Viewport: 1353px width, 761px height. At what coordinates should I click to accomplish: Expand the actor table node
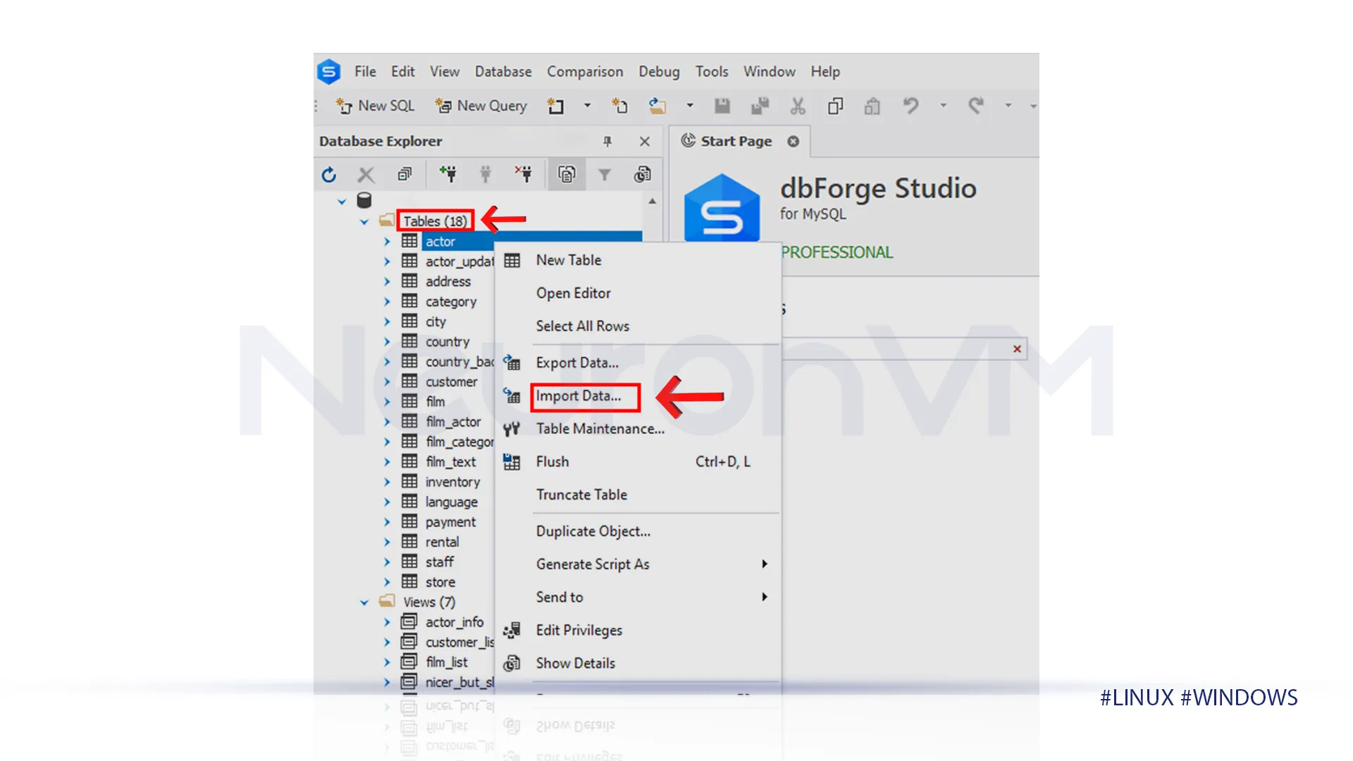click(388, 241)
